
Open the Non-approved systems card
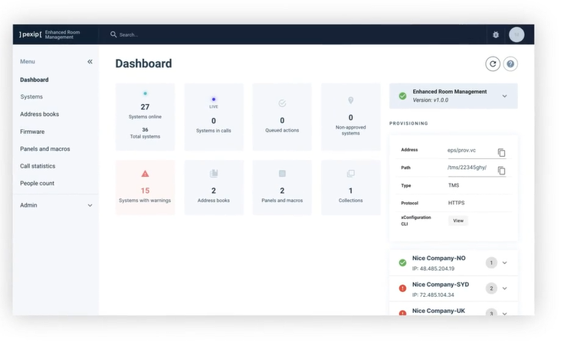point(351,117)
